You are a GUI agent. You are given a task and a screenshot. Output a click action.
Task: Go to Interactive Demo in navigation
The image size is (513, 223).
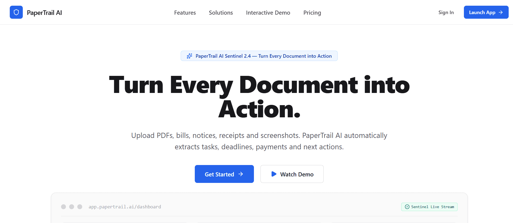tap(268, 13)
